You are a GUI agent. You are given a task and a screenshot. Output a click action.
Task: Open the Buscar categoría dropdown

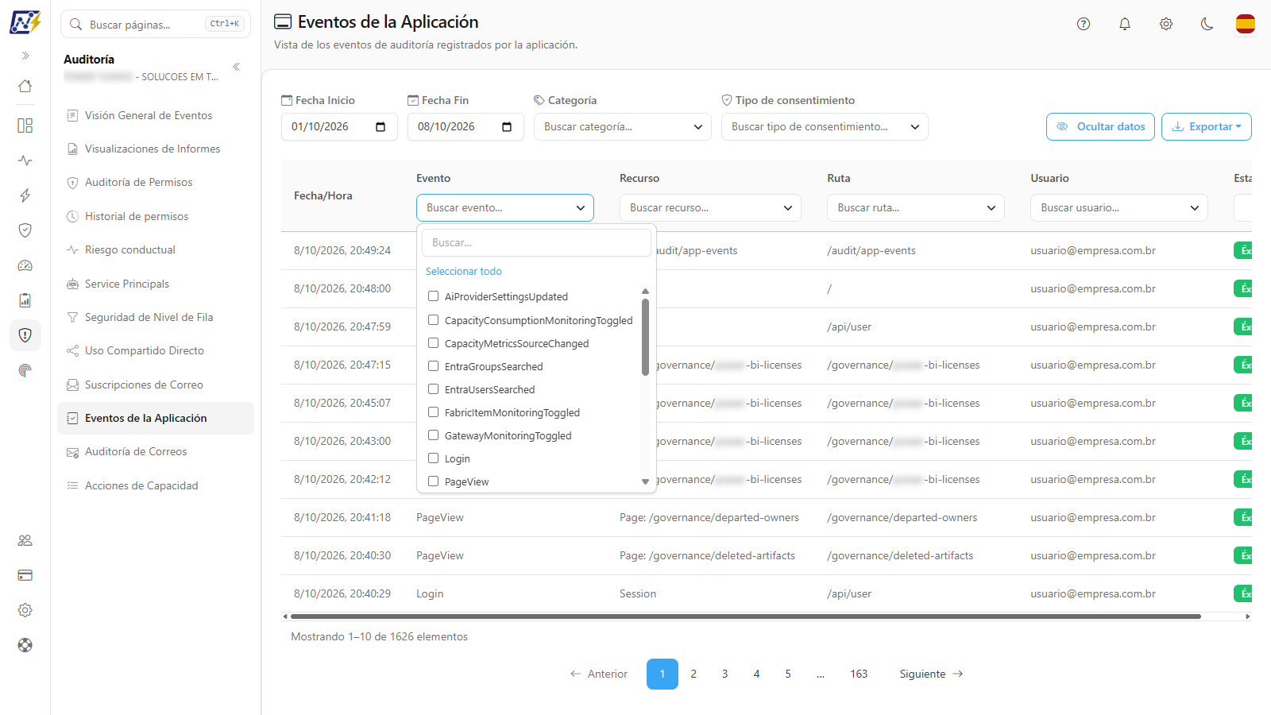click(x=623, y=127)
